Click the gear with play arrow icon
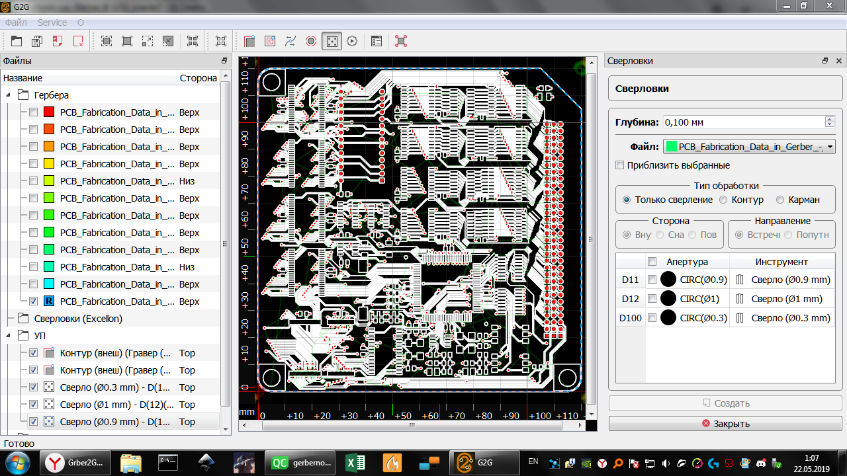 [x=352, y=41]
